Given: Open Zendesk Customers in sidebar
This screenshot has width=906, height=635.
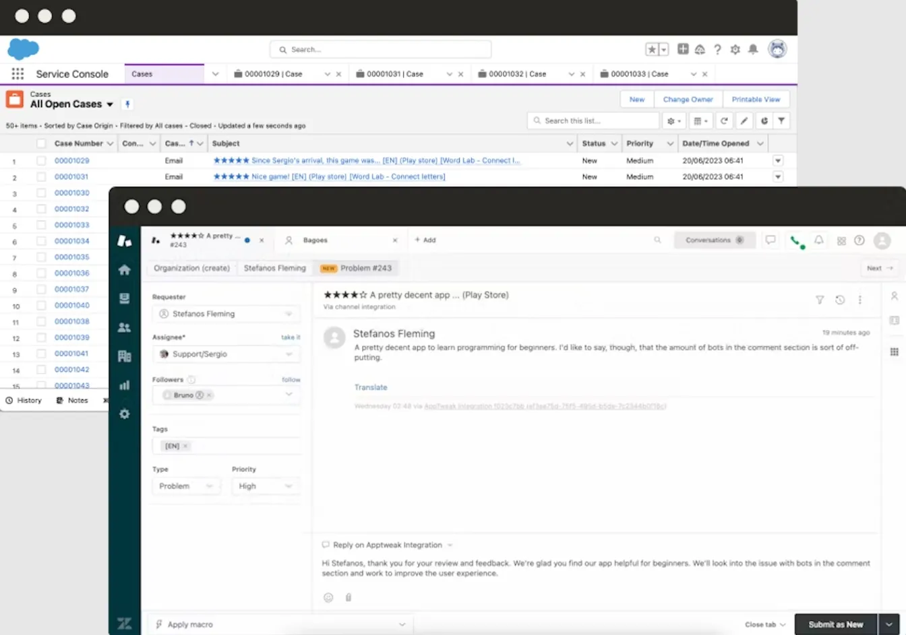Looking at the screenshot, I should [125, 327].
